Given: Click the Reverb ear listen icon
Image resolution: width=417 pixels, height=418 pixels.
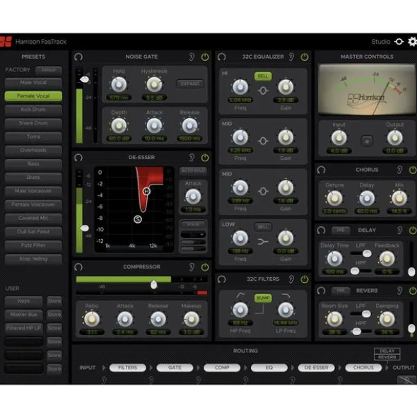Looking at the screenshot, I should (399, 291).
